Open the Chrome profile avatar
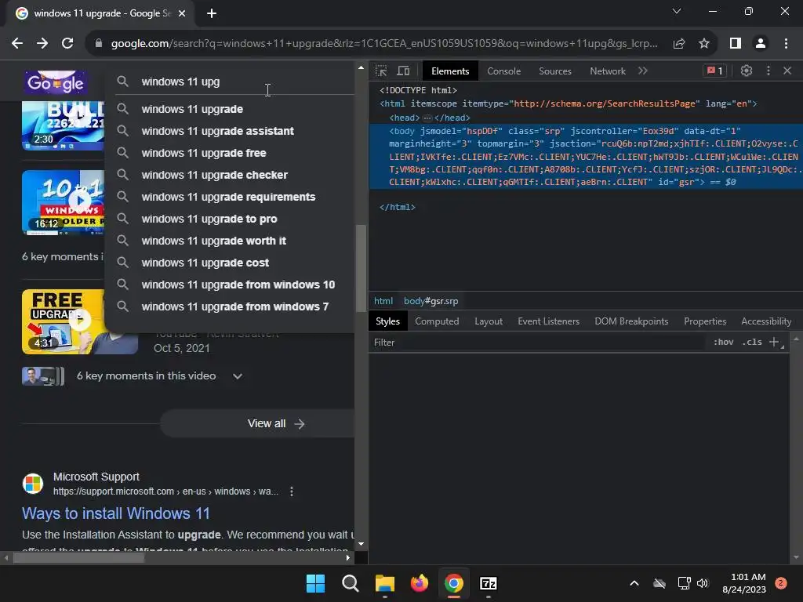The width and height of the screenshot is (803, 602). coord(761,44)
